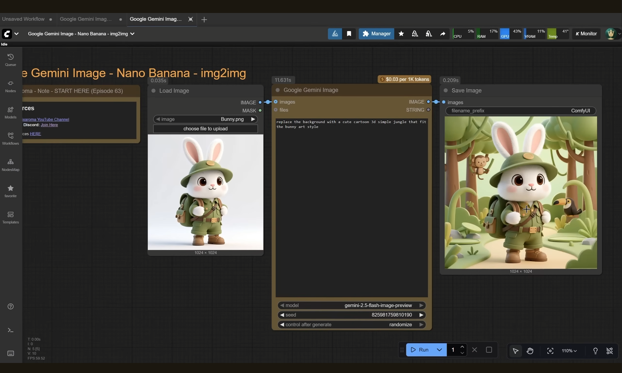Expand the Run button dropdown arrow
This screenshot has width=622, height=373.
[x=439, y=350]
